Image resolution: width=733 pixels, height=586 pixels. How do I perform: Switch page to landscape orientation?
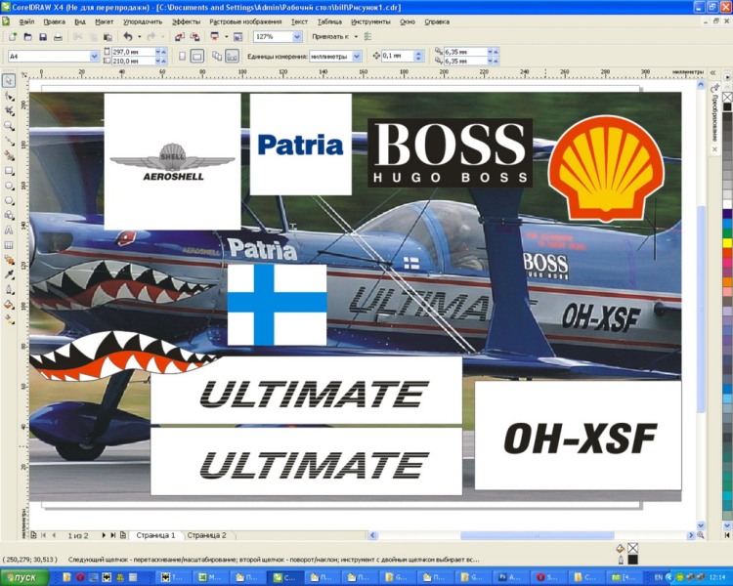197,57
